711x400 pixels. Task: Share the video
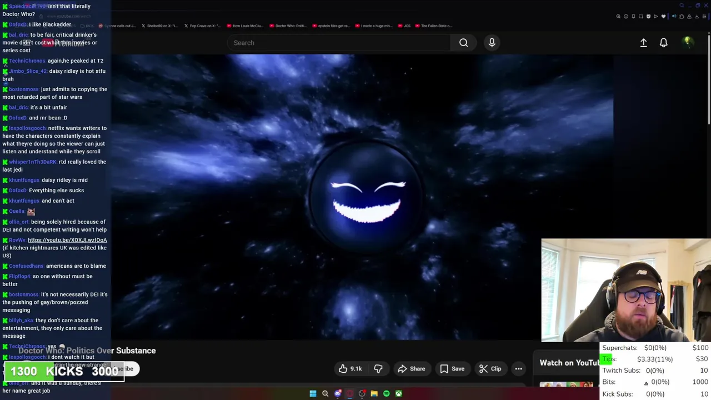click(x=412, y=369)
